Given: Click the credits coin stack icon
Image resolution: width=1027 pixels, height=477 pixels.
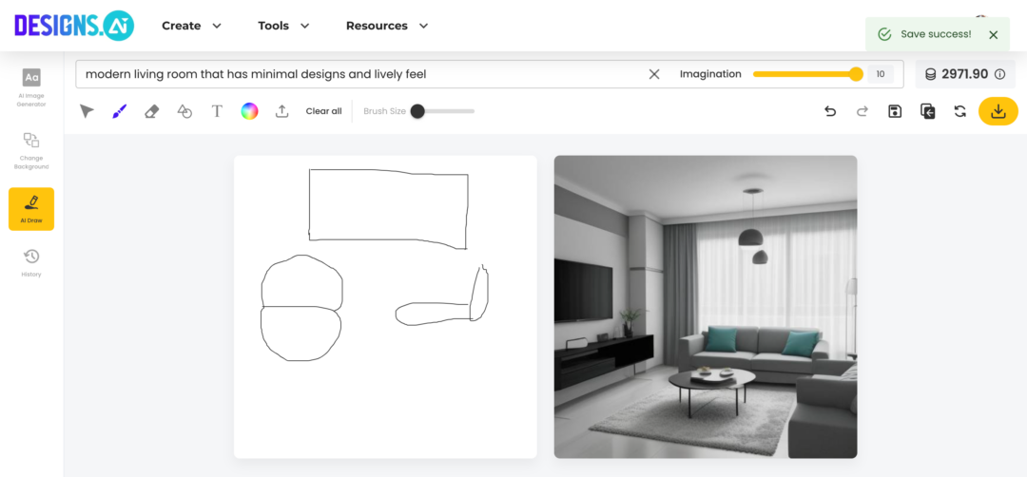Looking at the screenshot, I should [x=930, y=75].
